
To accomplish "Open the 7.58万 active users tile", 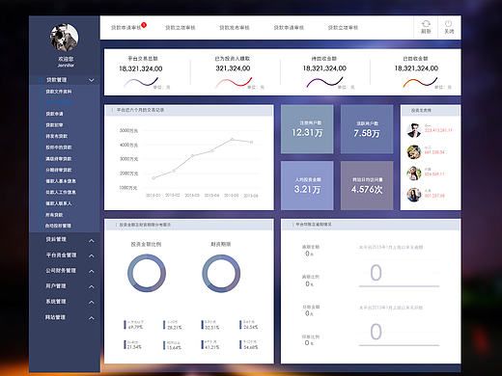I will 367,129.
